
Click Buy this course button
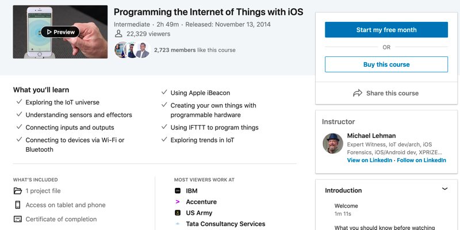(x=386, y=64)
